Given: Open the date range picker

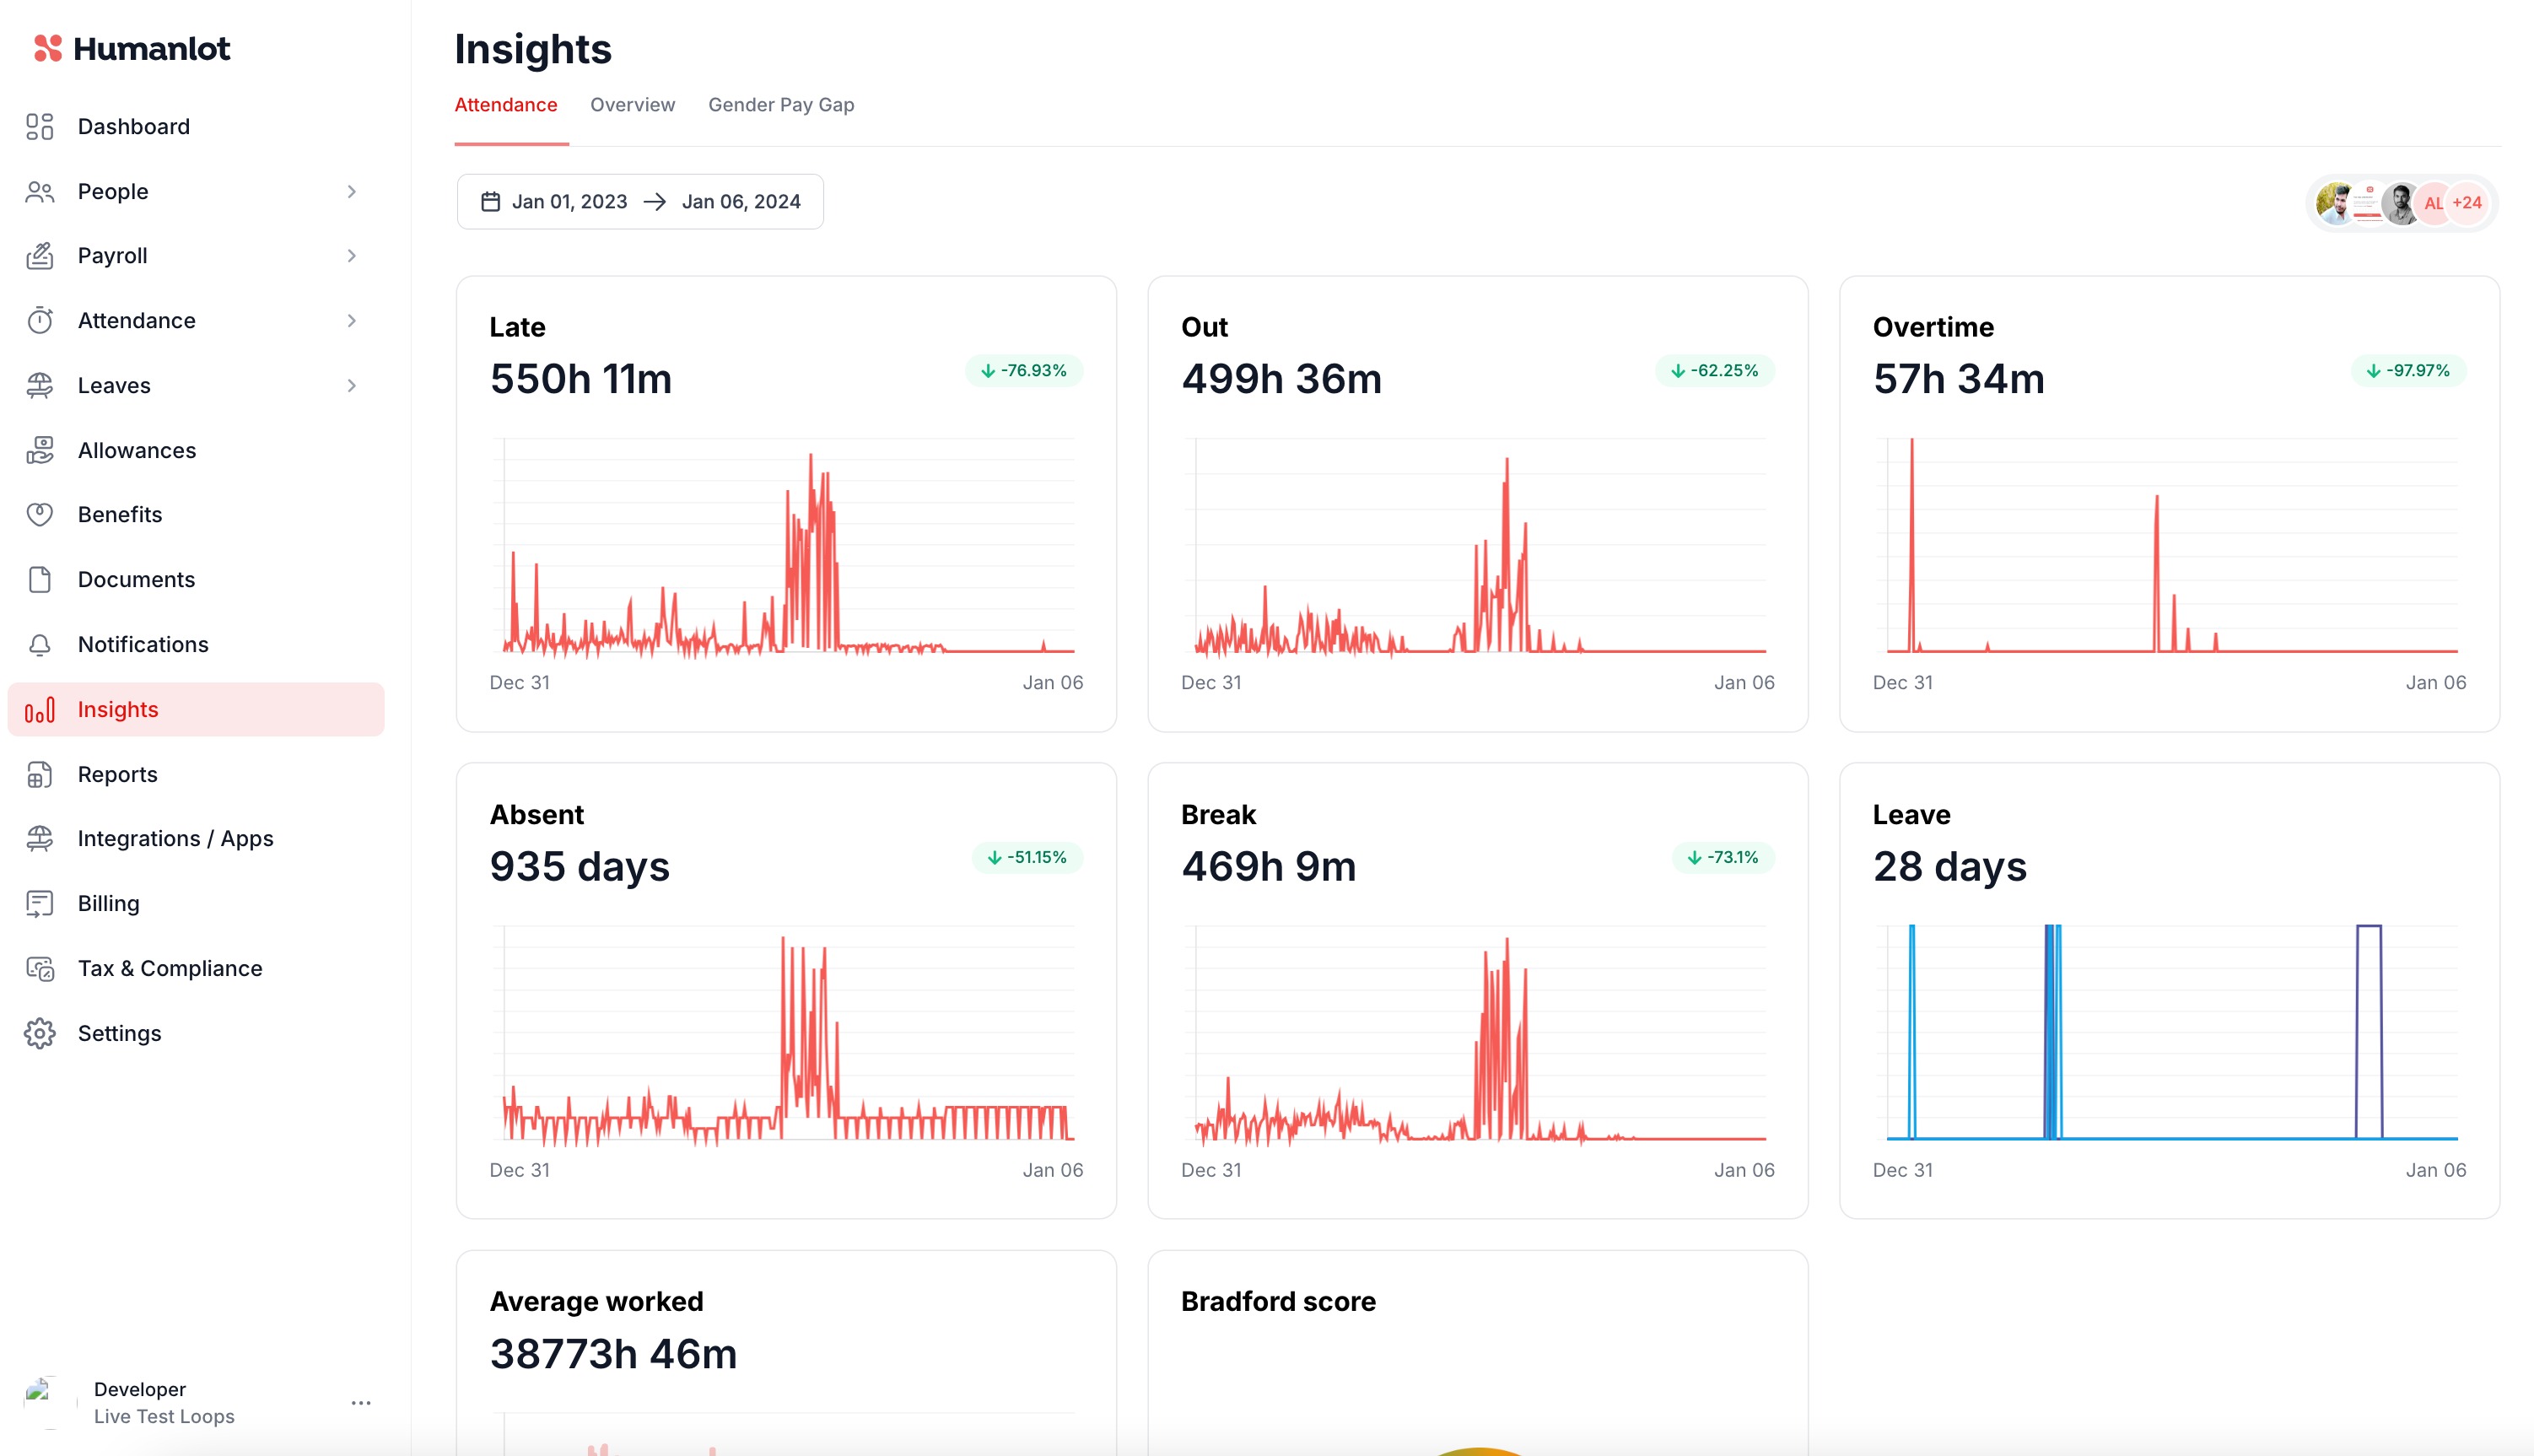Looking at the screenshot, I should point(640,202).
